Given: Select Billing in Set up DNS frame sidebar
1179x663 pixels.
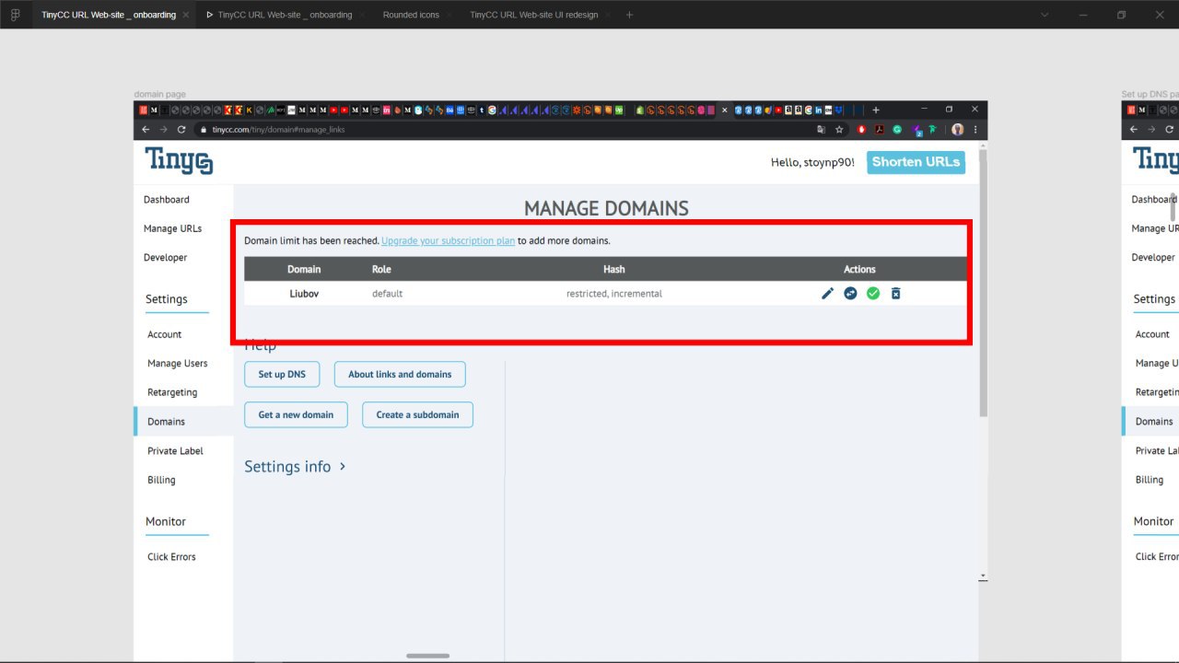Looking at the screenshot, I should (1149, 480).
